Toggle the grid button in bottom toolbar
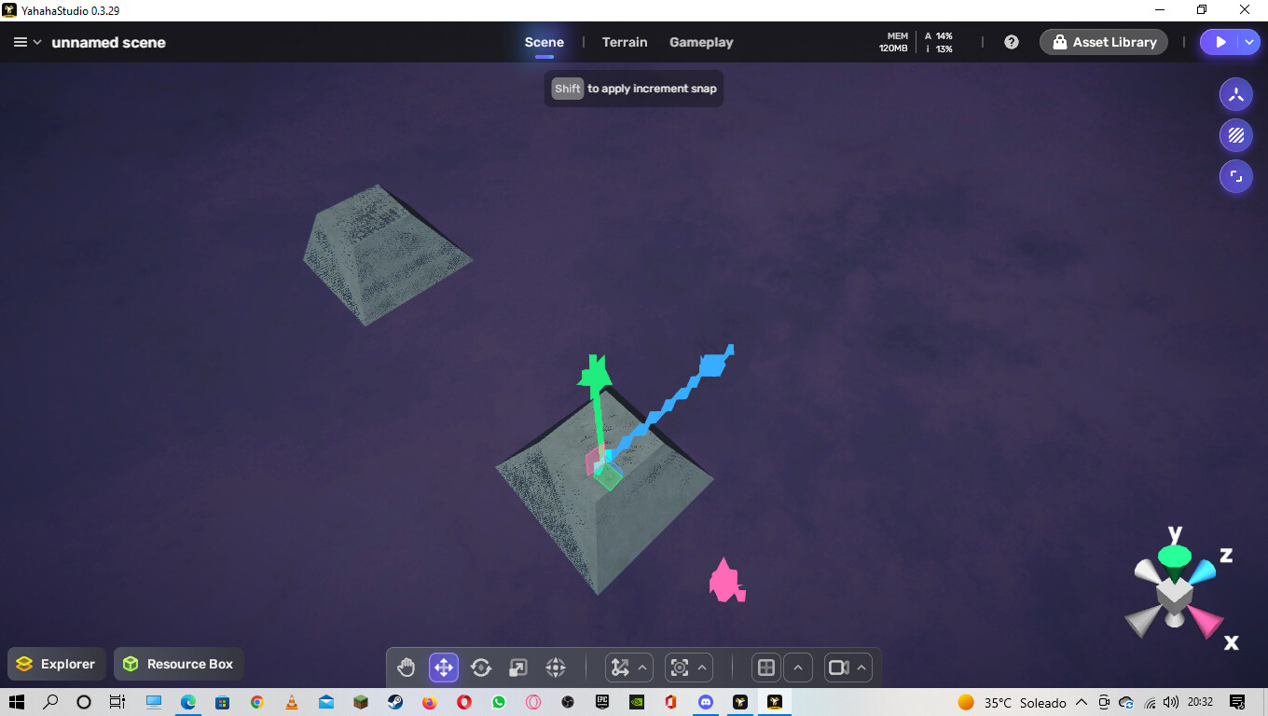The height and width of the screenshot is (716, 1268). pyautogui.click(x=766, y=668)
